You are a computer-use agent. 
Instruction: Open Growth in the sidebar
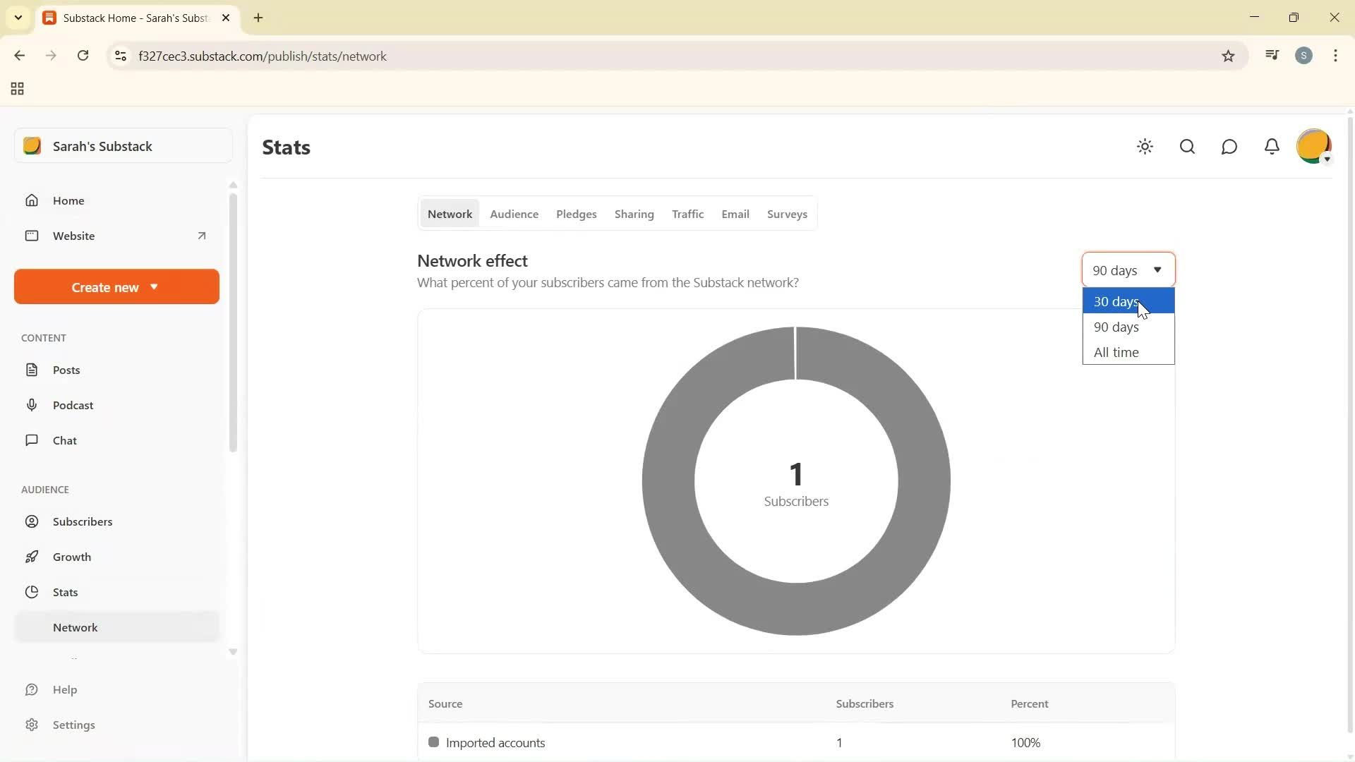click(x=73, y=557)
